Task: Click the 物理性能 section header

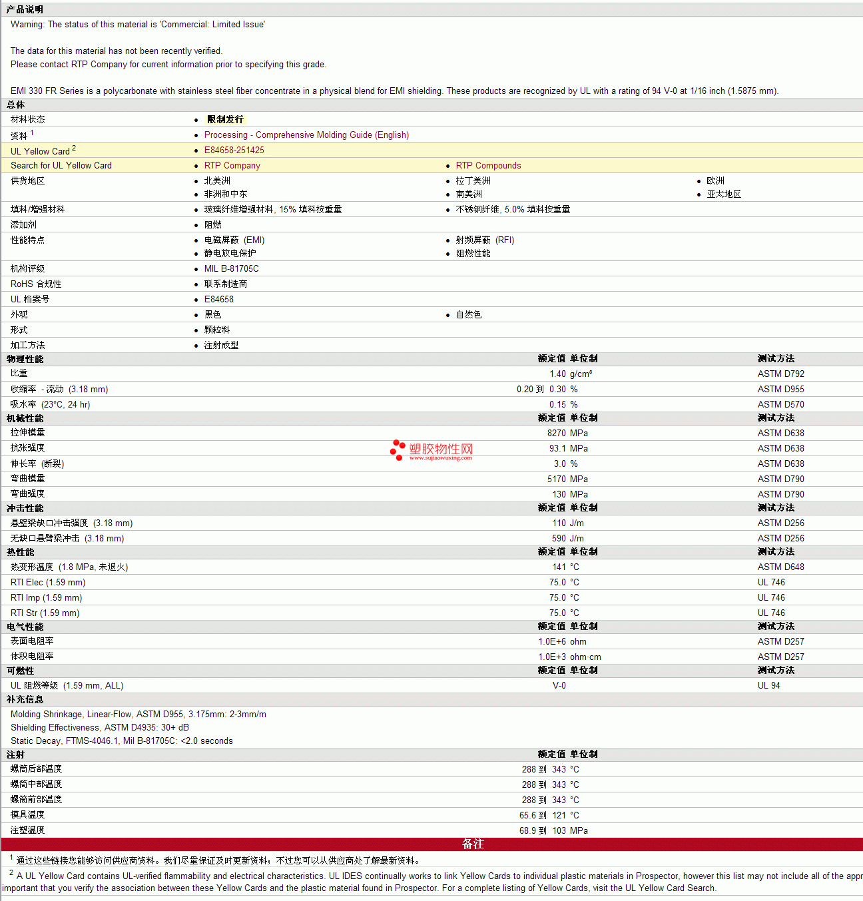Action: point(25,359)
